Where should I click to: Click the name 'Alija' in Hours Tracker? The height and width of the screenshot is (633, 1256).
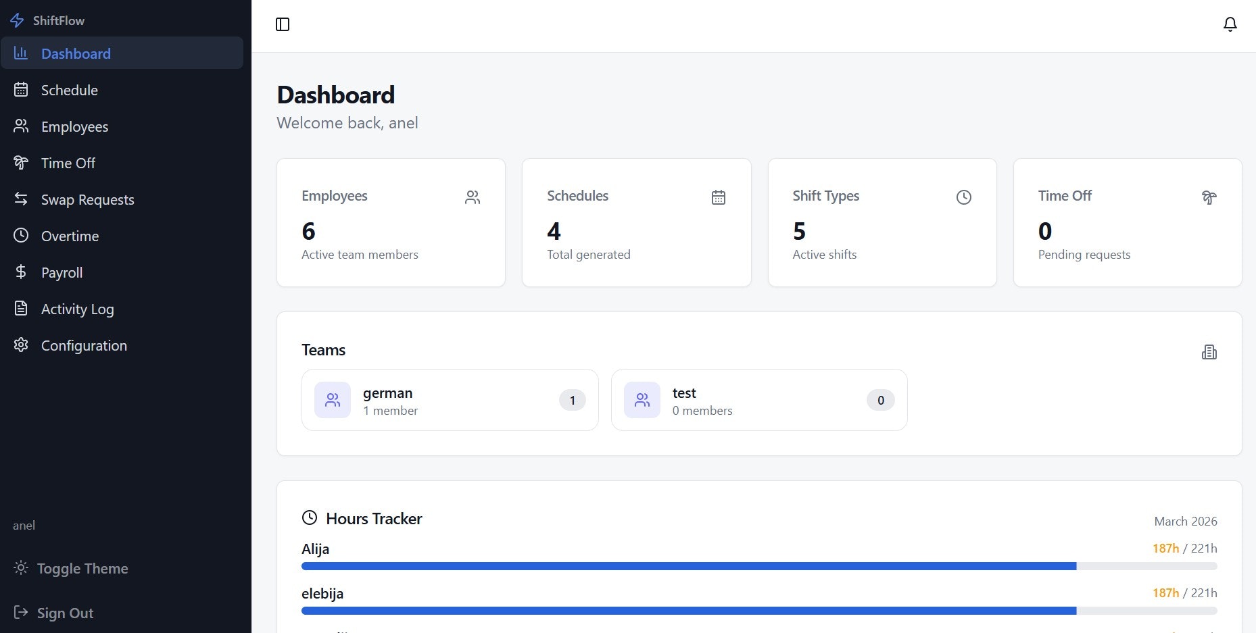[x=316, y=549]
